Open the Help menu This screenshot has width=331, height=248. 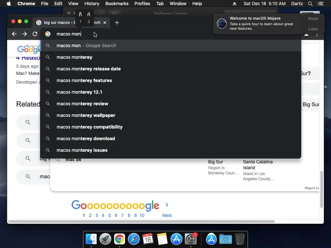[197, 4]
